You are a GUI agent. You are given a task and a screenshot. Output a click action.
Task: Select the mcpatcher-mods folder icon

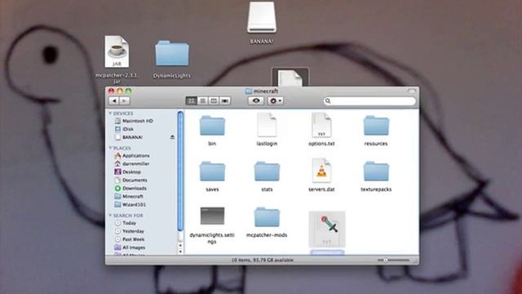267,217
